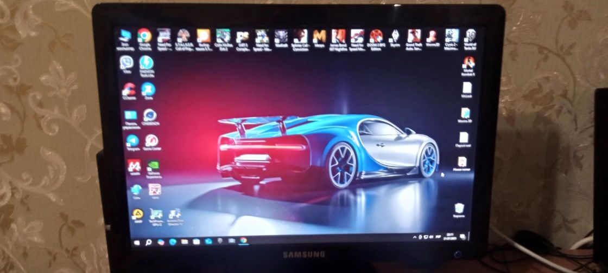This screenshot has height=273, width=608.
Task: Launch the Skyrim desktop shortcut
Action: [x=395, y=38]
